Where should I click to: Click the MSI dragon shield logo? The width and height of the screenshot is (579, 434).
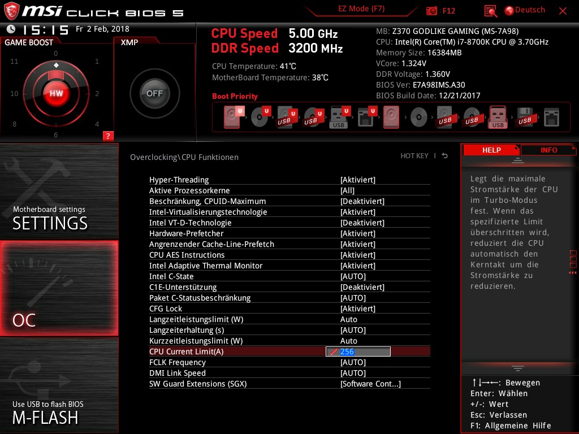[11, 11]
